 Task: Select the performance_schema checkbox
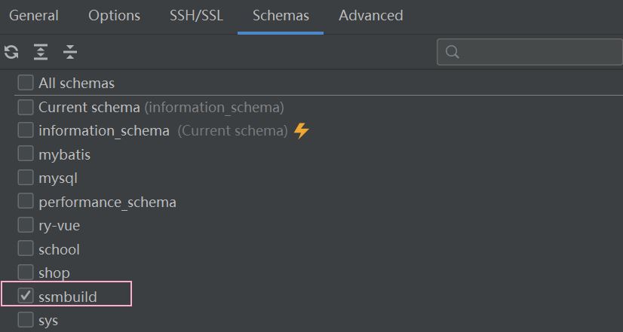coord(26,202)
